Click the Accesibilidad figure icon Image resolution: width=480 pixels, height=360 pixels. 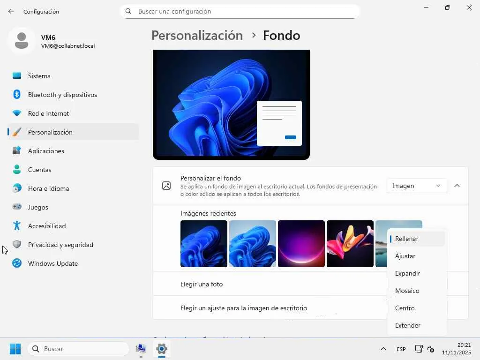pos(17,225)
